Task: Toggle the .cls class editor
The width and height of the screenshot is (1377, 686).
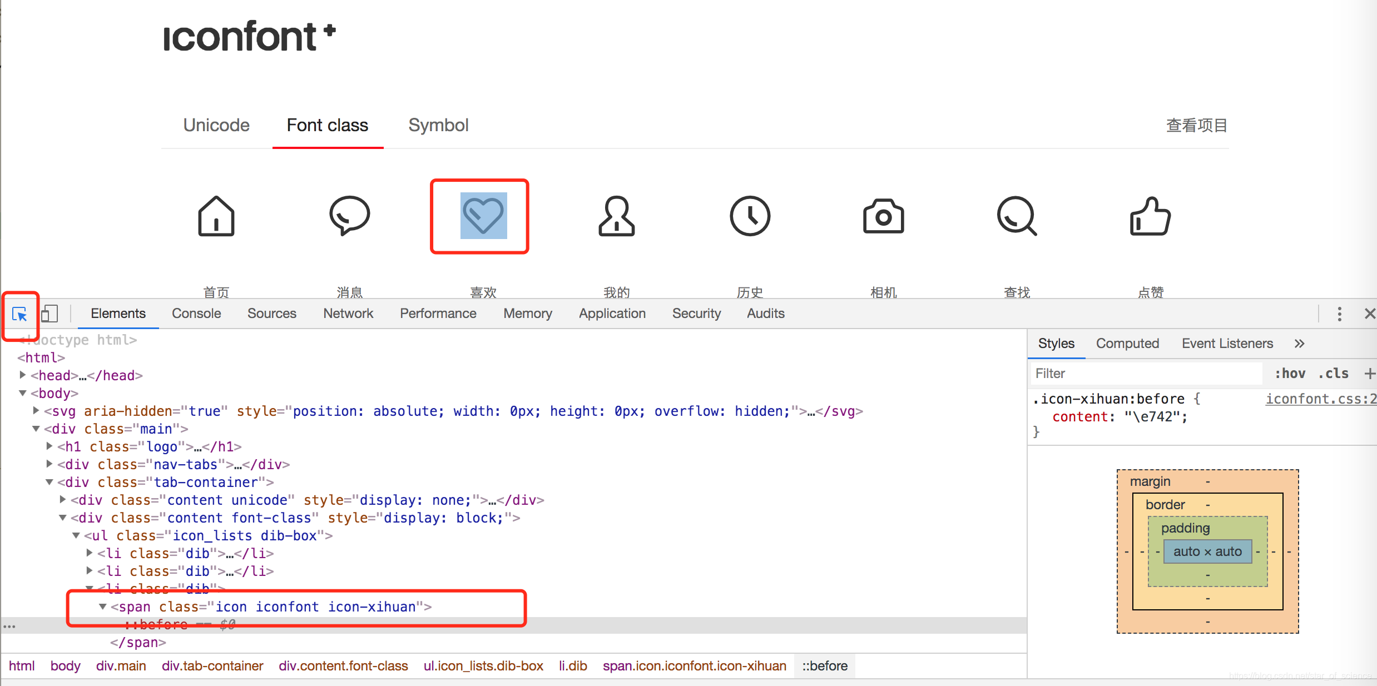Action: pos(1333,374)
